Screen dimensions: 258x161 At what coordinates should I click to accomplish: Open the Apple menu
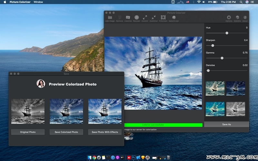click(x=5, y=2)
